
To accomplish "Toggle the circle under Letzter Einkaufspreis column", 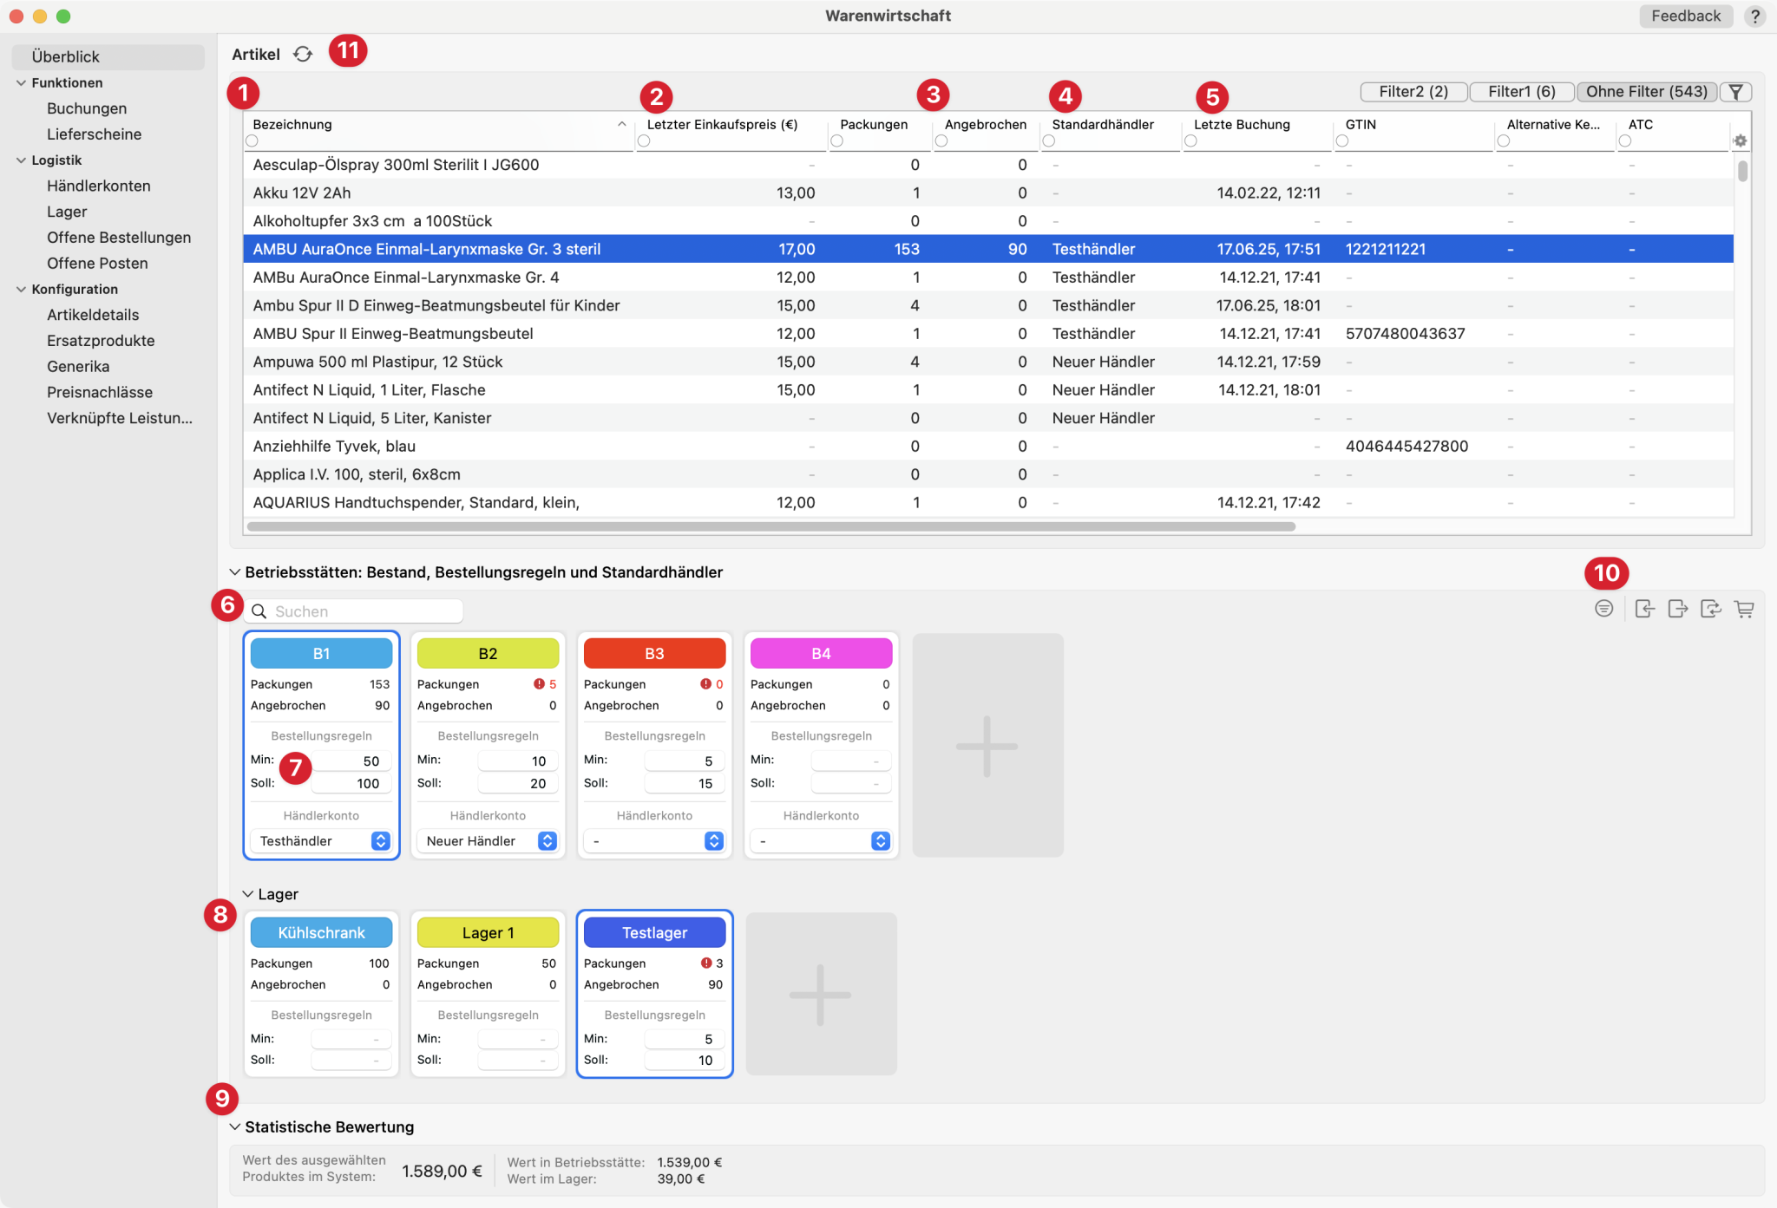I will click(644, 140).
